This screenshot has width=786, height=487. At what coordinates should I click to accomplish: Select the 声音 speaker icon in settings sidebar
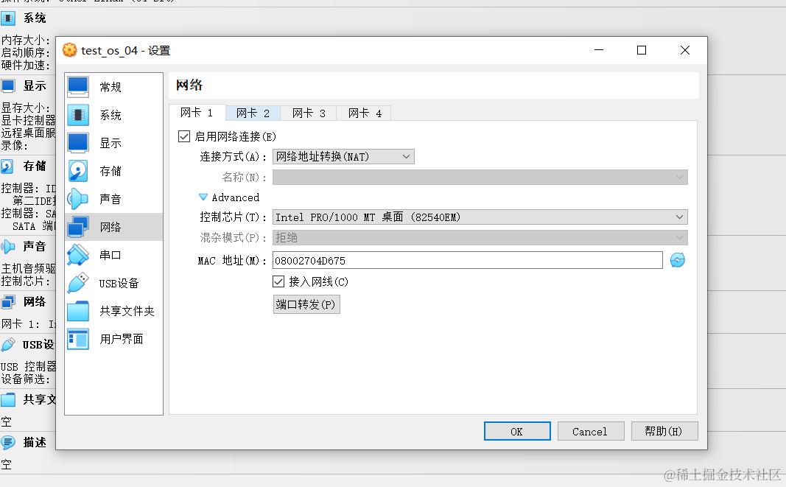[x=78, y=199]
